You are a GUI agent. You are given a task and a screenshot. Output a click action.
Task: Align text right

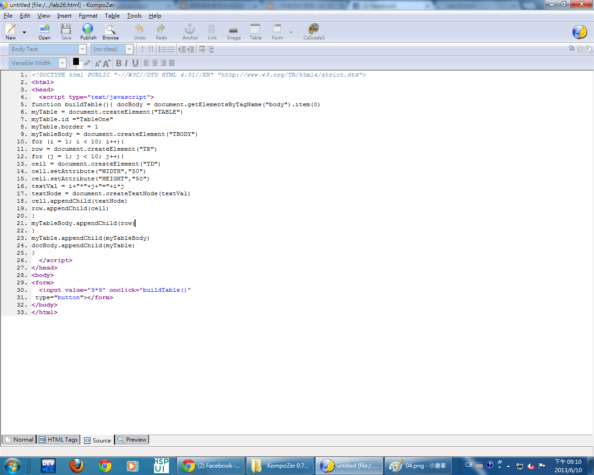(163, 63)
